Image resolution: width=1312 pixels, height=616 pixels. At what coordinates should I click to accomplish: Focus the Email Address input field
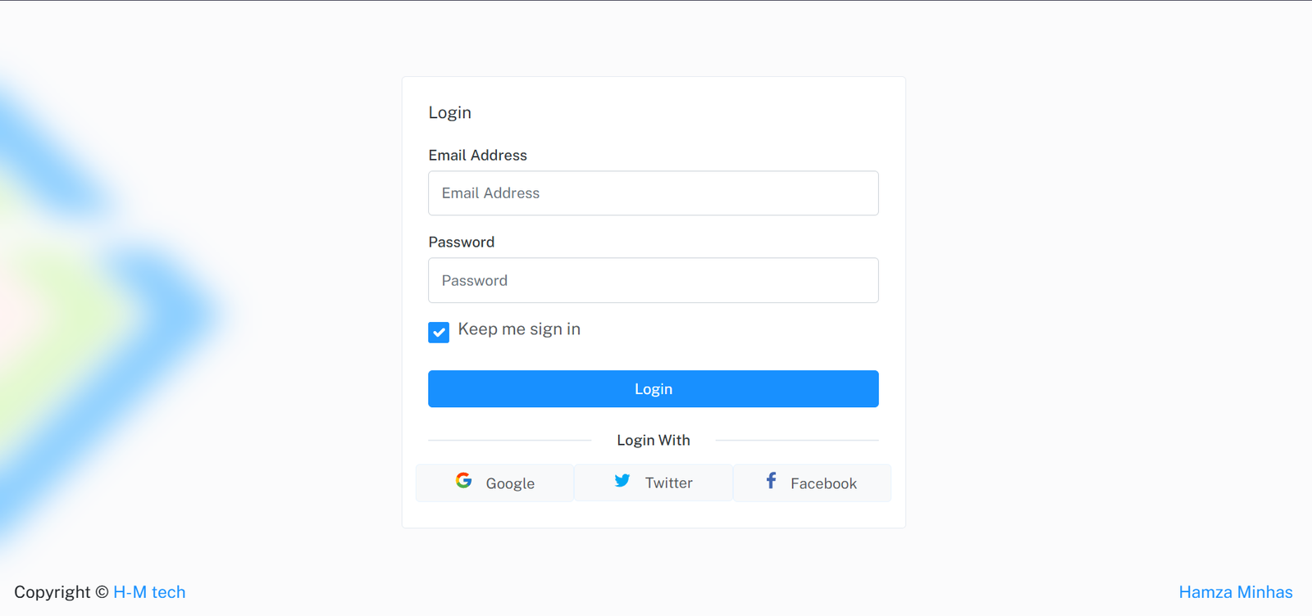coord(653,193)
